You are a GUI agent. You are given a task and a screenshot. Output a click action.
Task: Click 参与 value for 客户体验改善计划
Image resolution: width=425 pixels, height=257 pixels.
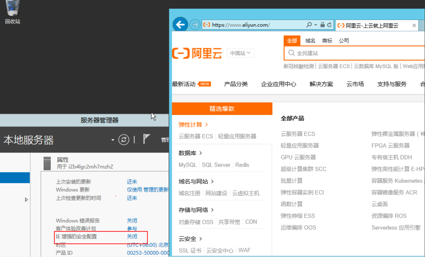coord(132,229)
